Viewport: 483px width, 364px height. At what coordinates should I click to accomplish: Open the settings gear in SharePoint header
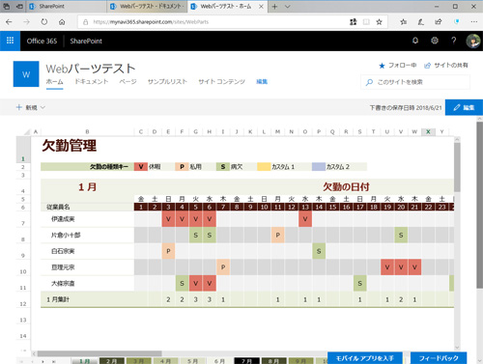click(435, 41)
